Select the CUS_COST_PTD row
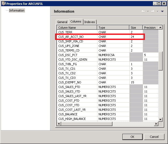Image resolution: width=168 pixels, height=144 pixels. click(x=108, y=101)
